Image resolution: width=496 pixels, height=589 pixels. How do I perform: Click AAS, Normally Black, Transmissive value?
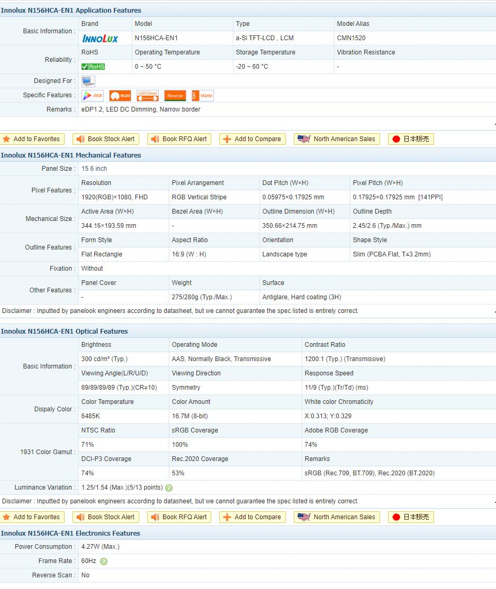coord(221,359)
